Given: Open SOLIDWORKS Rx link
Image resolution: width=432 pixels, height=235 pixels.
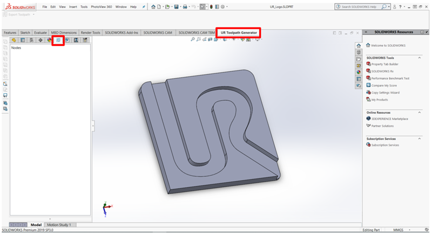Looking at the screenshot, I should 382,71.
